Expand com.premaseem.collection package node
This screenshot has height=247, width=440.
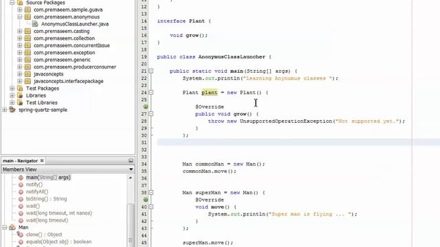(20, 38)
